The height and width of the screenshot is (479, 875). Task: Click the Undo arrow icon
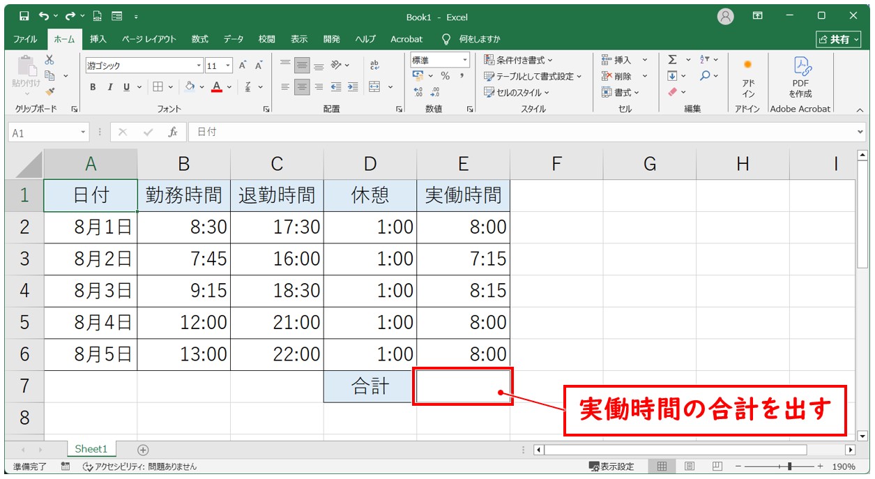(x=45, y=16)
